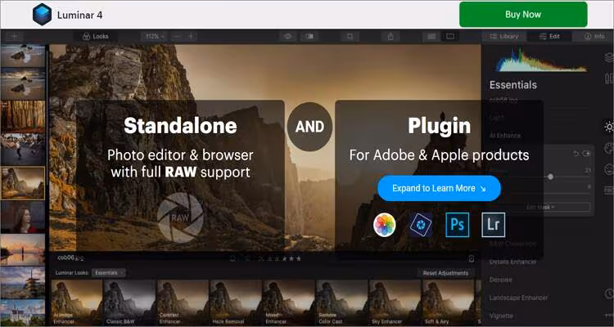Click the Photoshop Elements icon

pyautogui.click(x=421, y=225)
